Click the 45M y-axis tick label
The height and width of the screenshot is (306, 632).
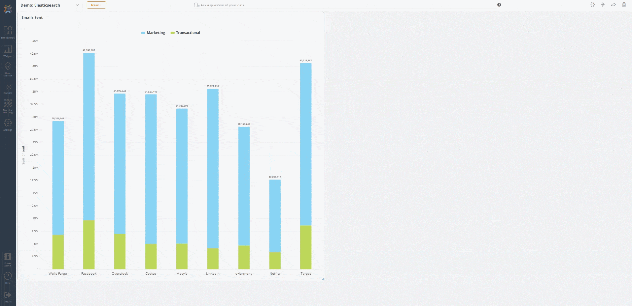point(35,41)
